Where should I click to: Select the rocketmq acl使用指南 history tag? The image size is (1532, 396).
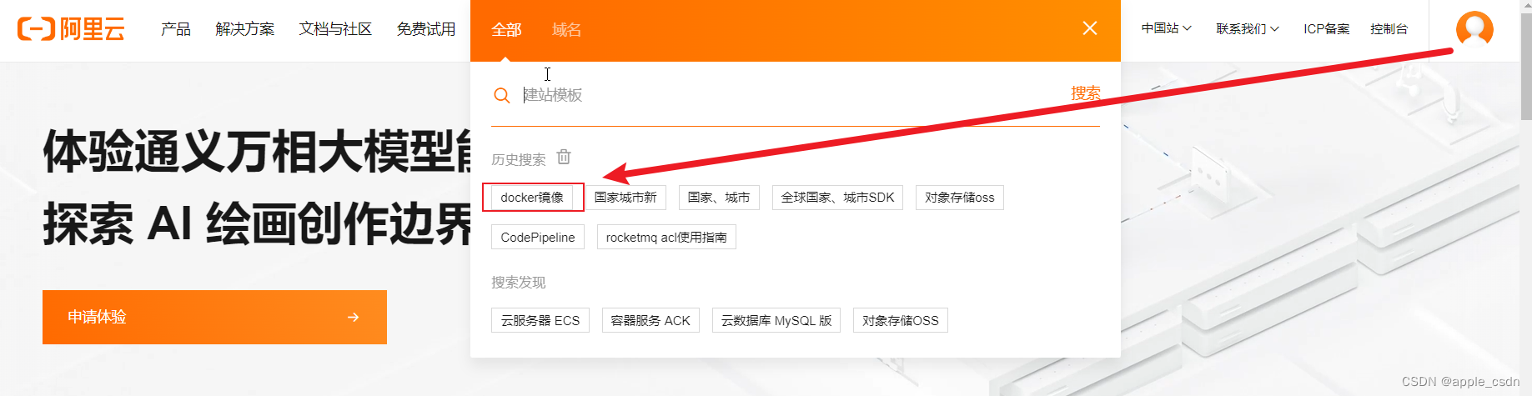coord(666,238)
